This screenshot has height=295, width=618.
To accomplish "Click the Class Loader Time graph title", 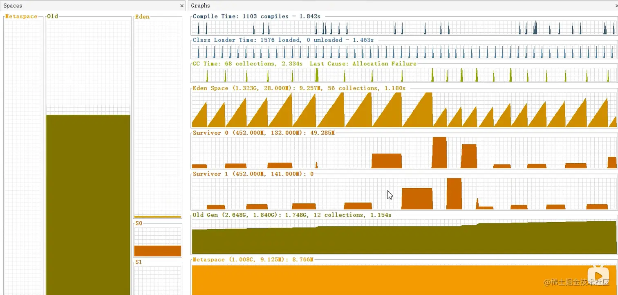I will [x=283, y=40].
